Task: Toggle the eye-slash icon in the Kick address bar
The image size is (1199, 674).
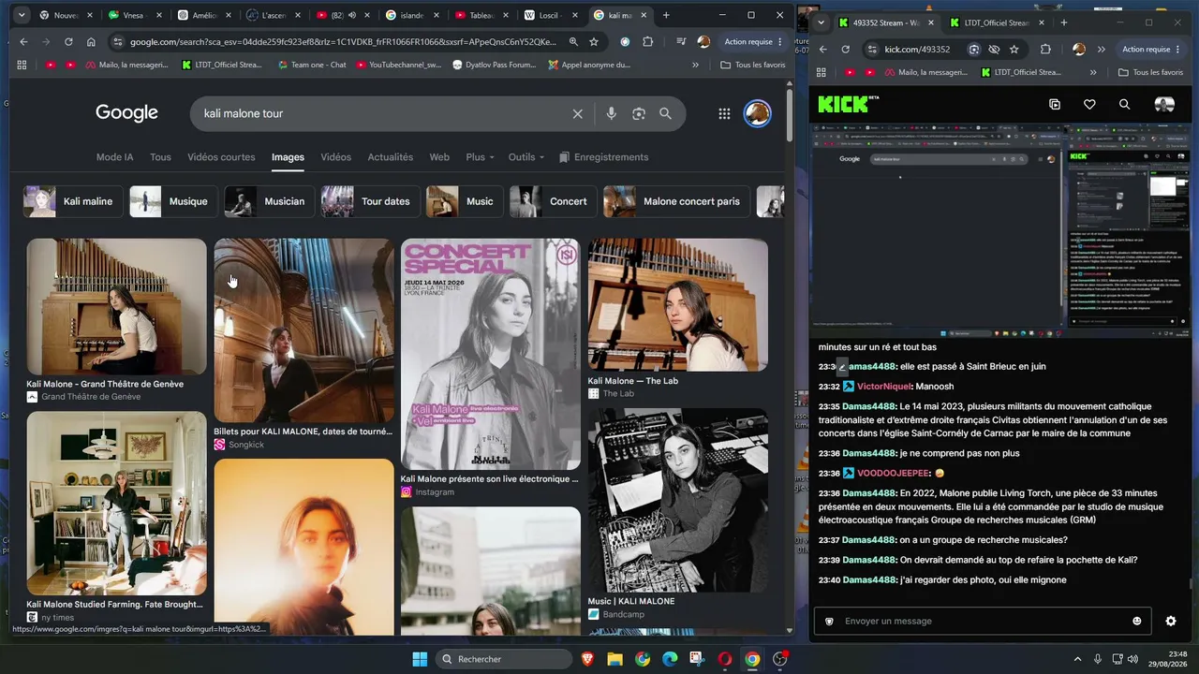Action: point(994,49)
